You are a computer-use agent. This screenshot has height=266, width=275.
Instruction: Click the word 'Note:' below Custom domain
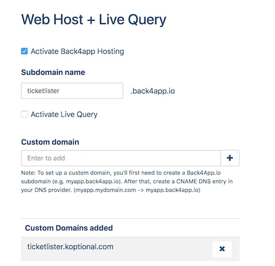point(28,173)
